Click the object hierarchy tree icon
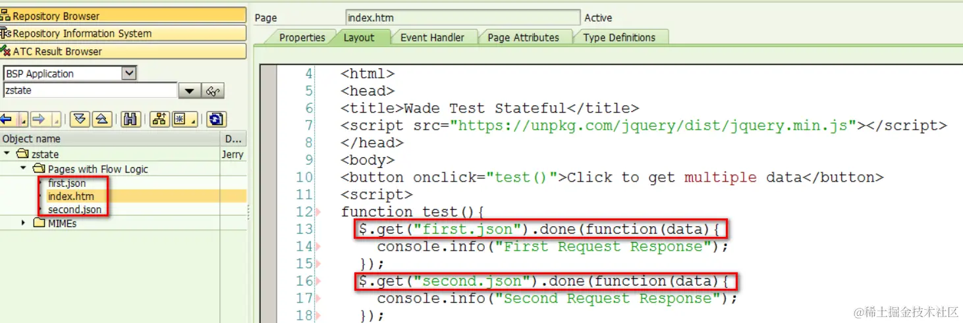 [x=159, y=119]
